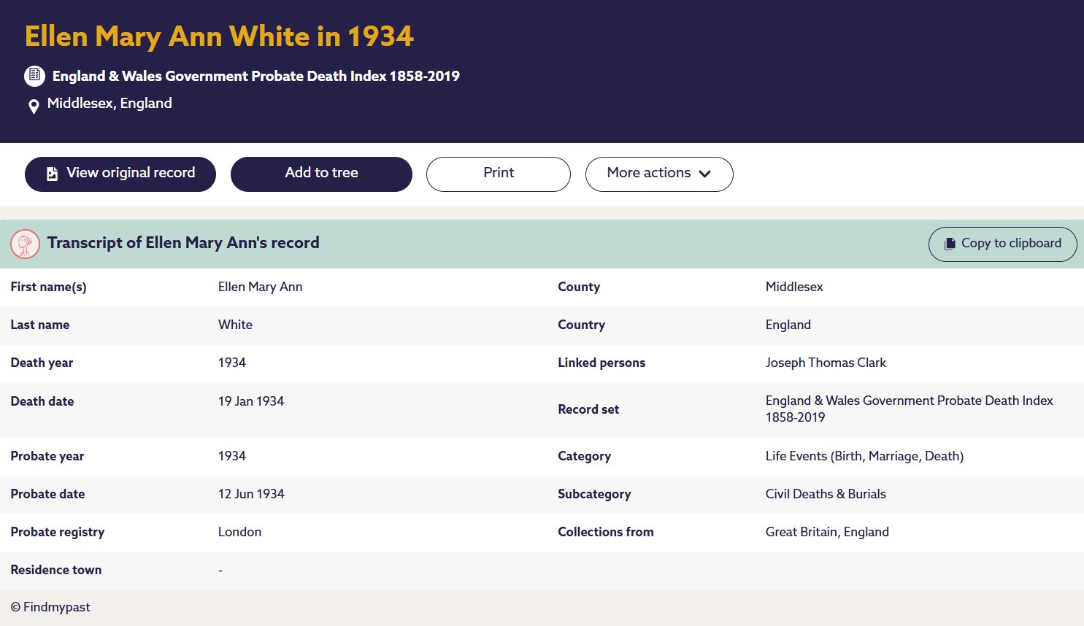The height and width of the screenshot is (626, 1084).
Task: Click the document icon on View original record
Action: click(x=52, y=174)
